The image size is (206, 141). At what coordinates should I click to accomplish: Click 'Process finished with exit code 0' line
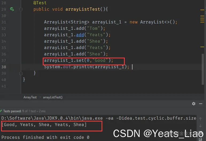click(45, 137)
